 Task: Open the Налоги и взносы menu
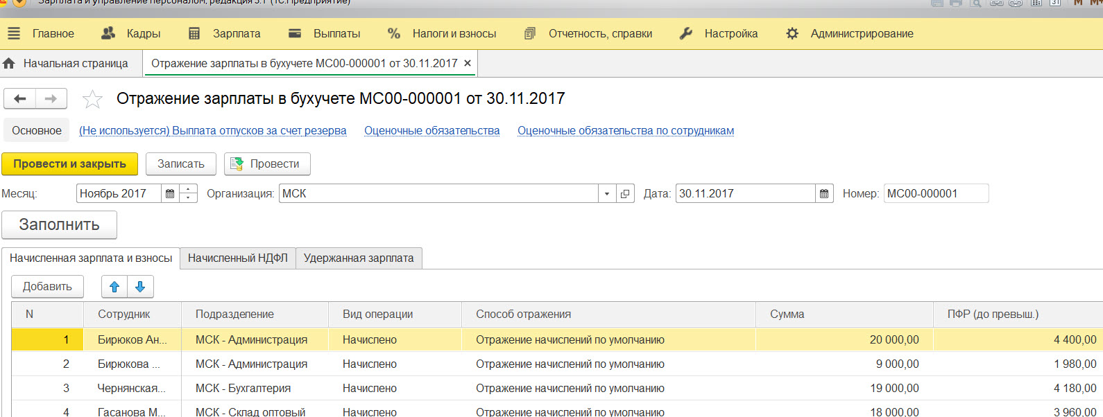442,33
